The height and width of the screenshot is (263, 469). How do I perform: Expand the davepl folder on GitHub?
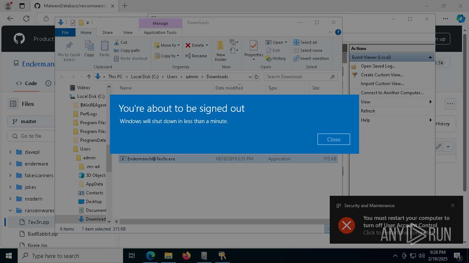[x=10, y=152]
